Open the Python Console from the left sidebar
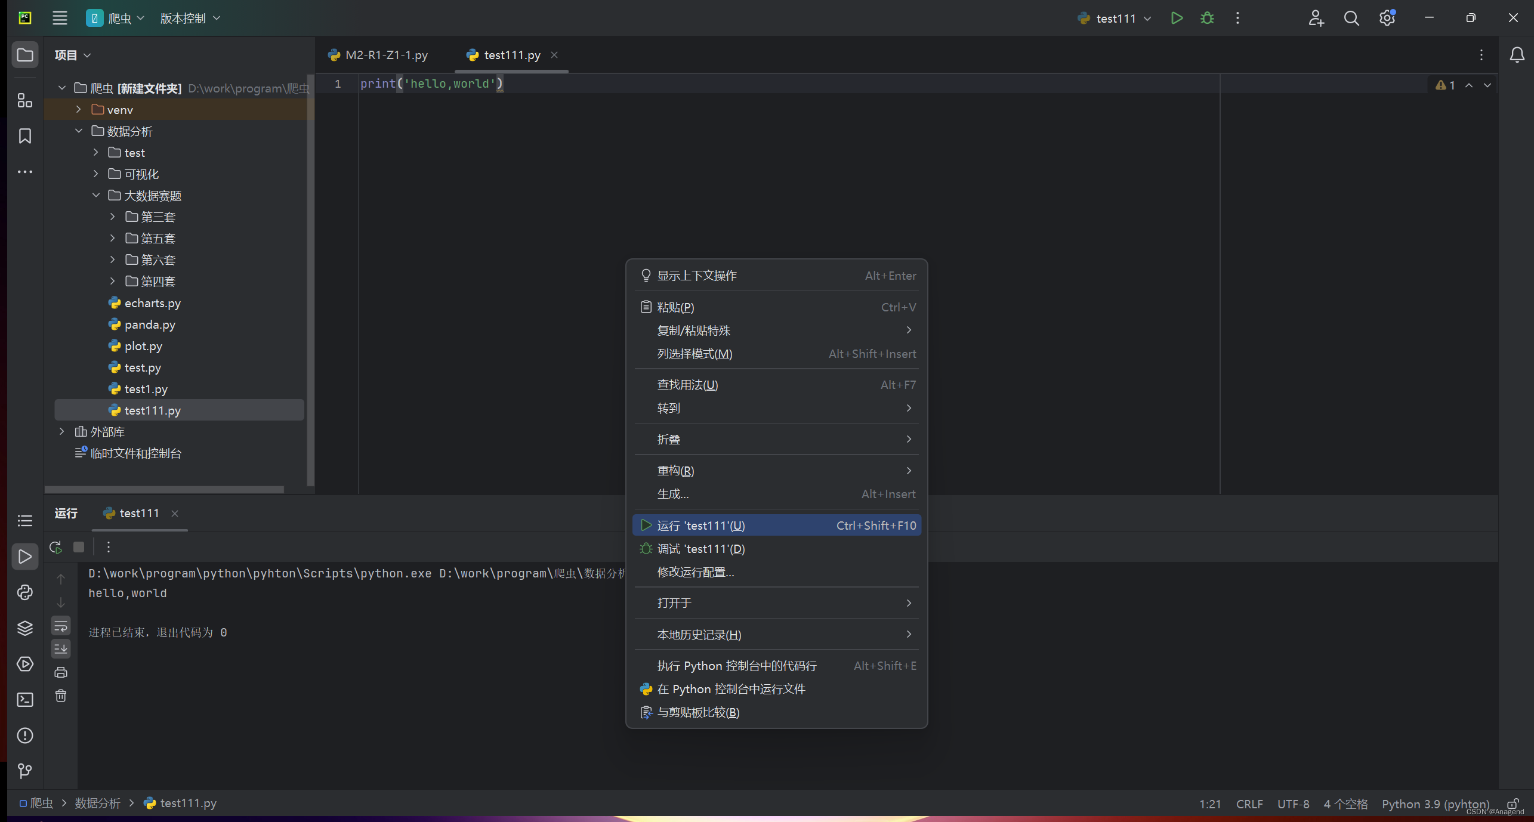 point(24,592)
